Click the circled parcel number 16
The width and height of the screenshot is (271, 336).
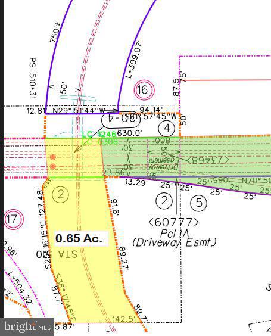click(x=144, y=90)
